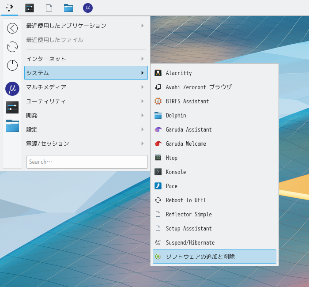Click the Dolphin folder icon in the submenu
Viewport: 309px width, 287px height.
(x=158, y=115)
